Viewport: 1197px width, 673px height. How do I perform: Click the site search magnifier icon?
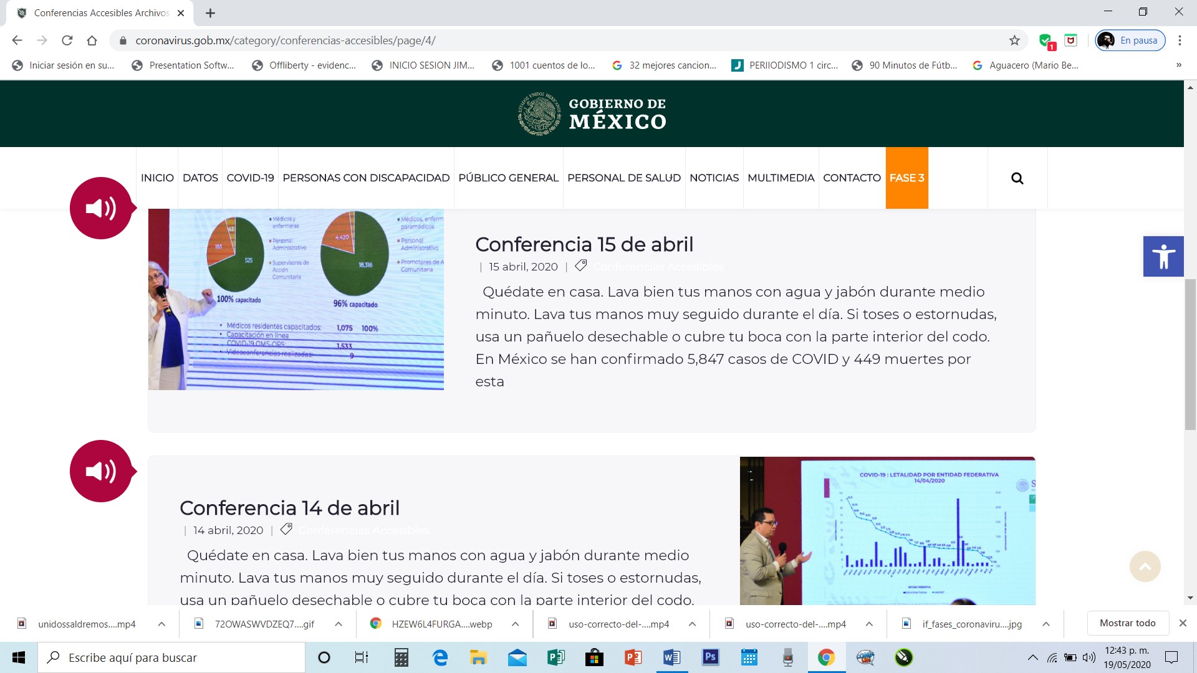pos(1017,178)
